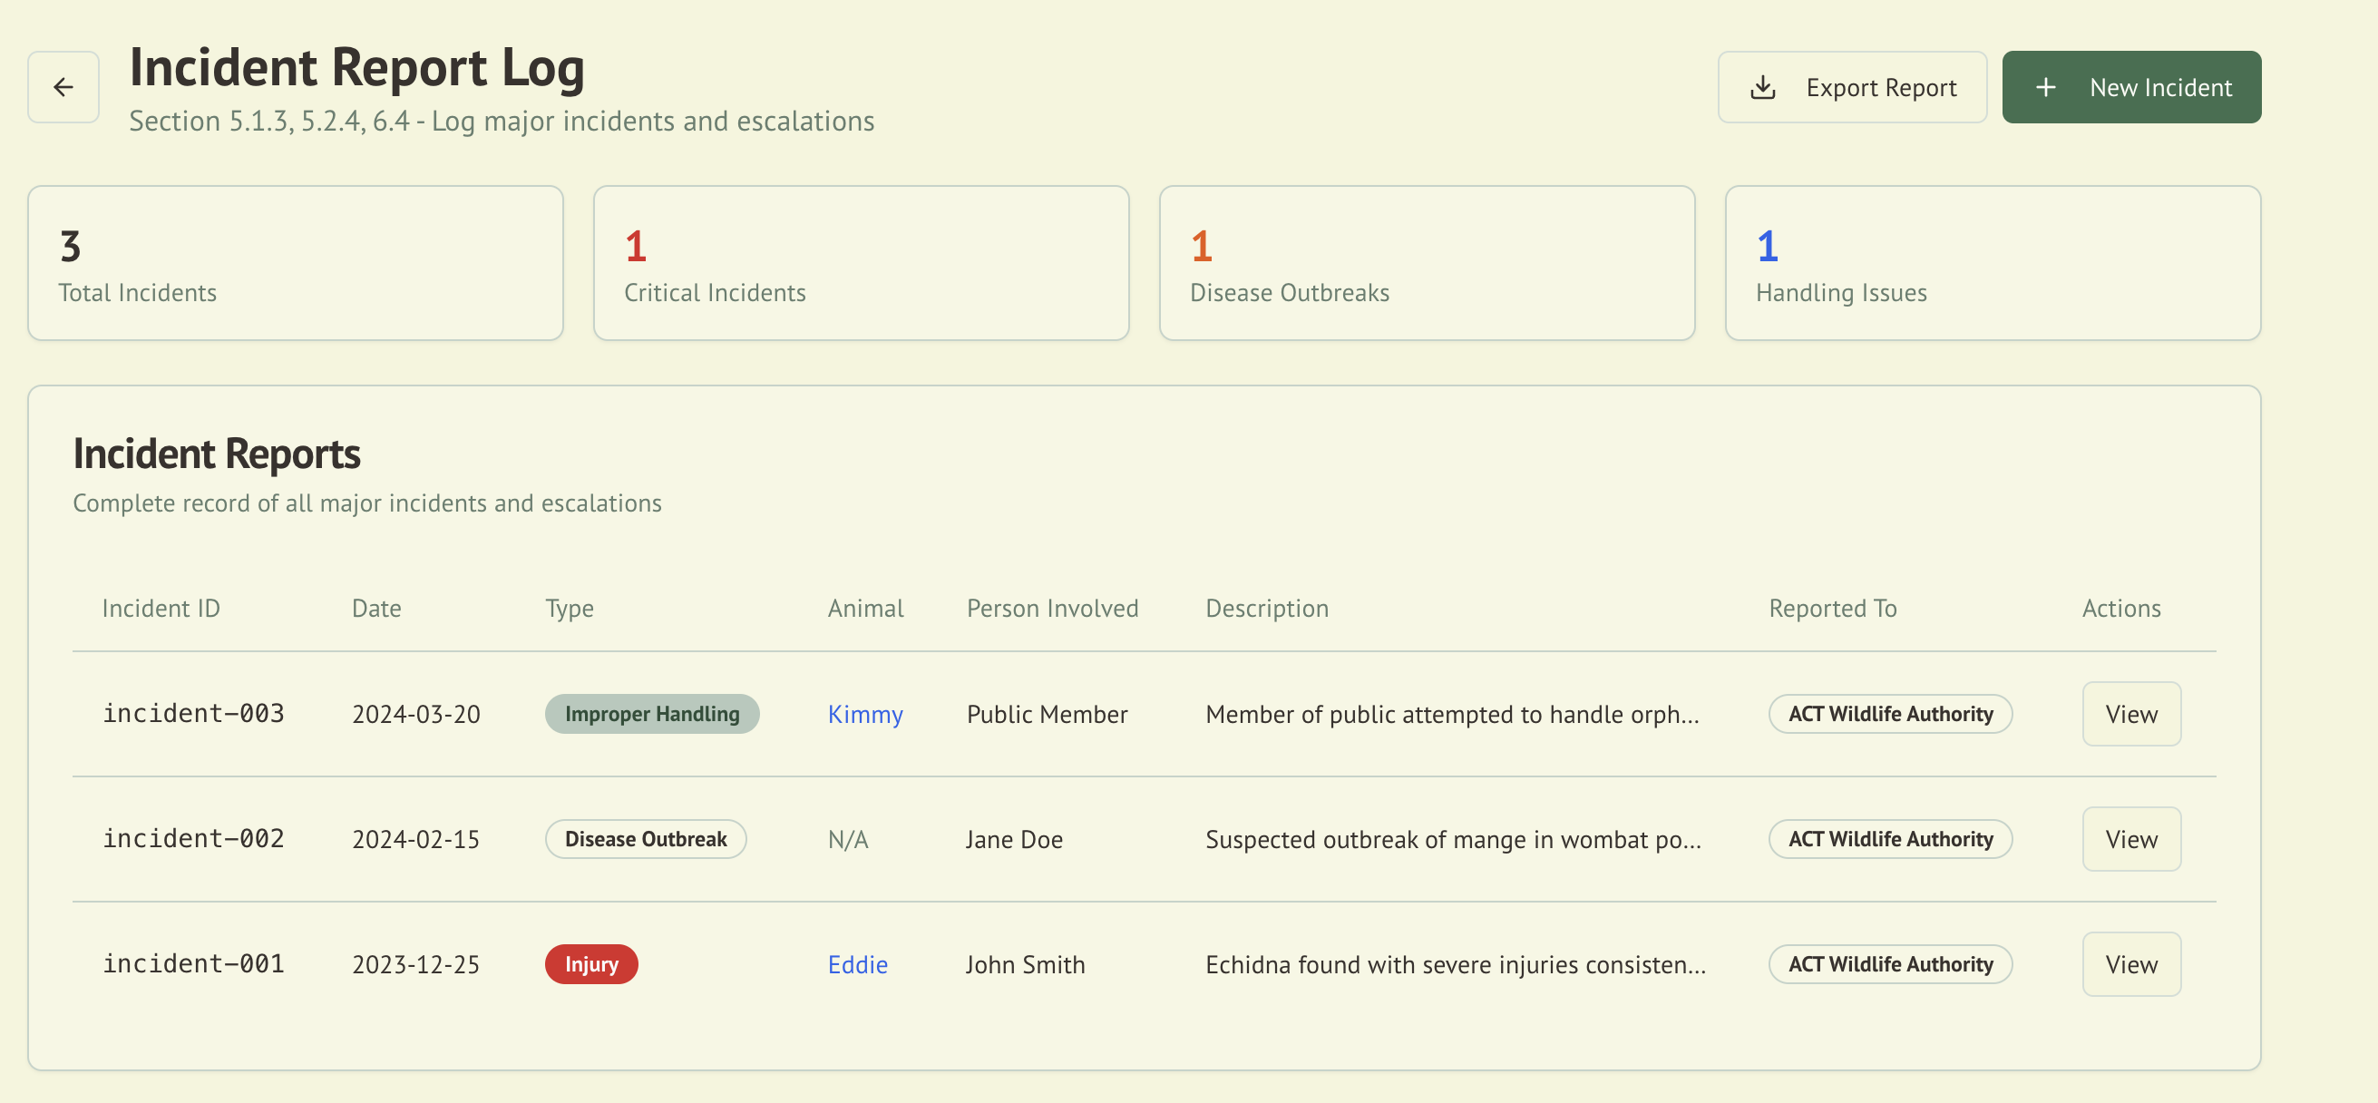2378x1103 pixels.
Task: Create a new incident with New Incident button
Action: click(x=2131, y=87)
